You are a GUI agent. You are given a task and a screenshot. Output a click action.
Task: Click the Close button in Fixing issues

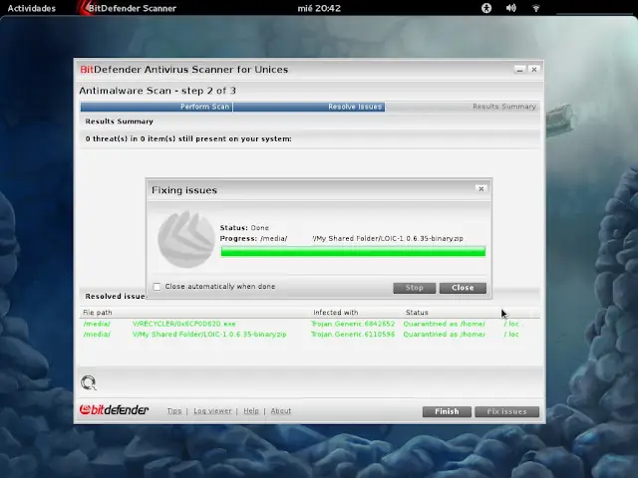coord(463,288)
